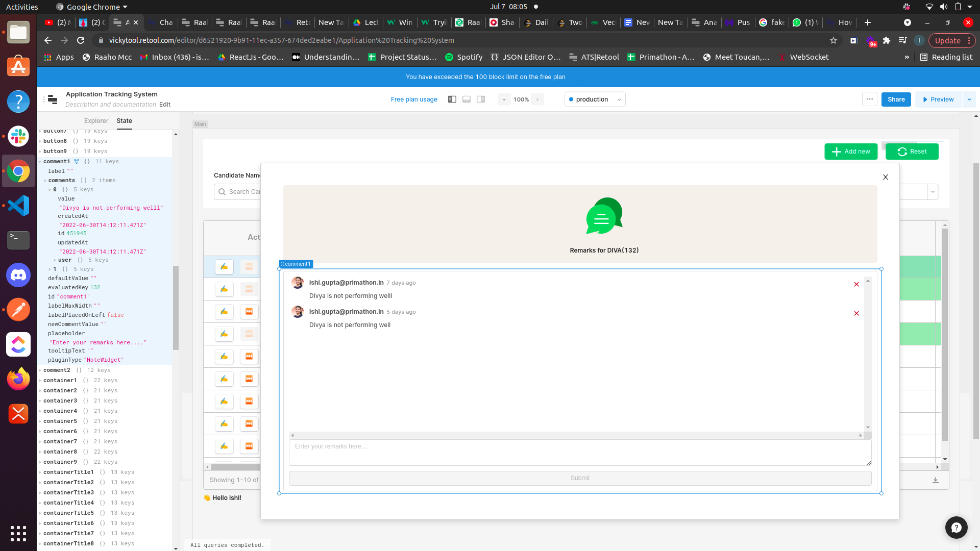This screenshot has width=980, height=551.
Task: Delete the first comment 'performing welll'
Action: [856, 285]
